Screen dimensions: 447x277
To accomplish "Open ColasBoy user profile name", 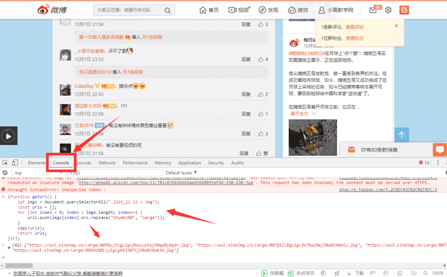I will click(x=84, y=86).
